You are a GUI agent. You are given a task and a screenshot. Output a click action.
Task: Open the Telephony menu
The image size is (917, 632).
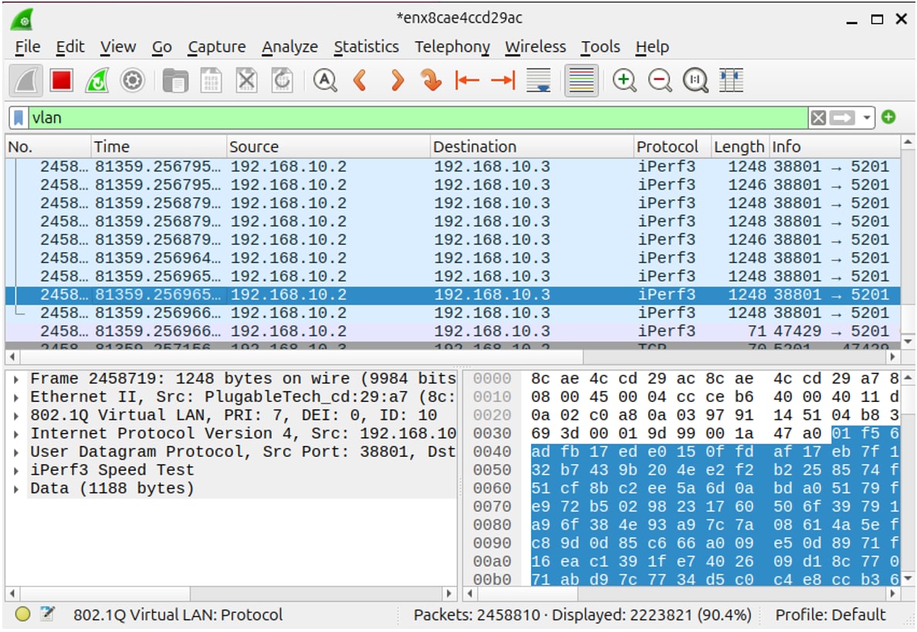click(x=452, y=47)
